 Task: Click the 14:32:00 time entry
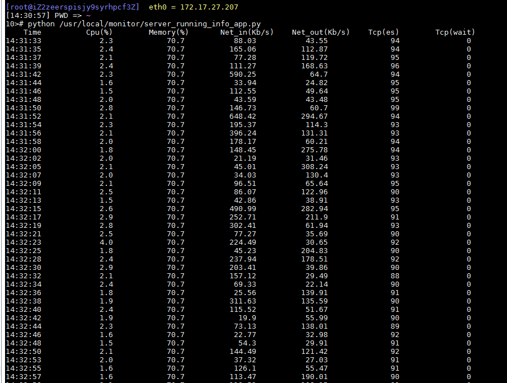(x=24, y=150)
